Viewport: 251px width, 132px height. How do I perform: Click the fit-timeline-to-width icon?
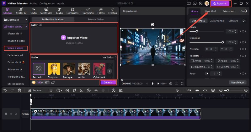point(213,90)
